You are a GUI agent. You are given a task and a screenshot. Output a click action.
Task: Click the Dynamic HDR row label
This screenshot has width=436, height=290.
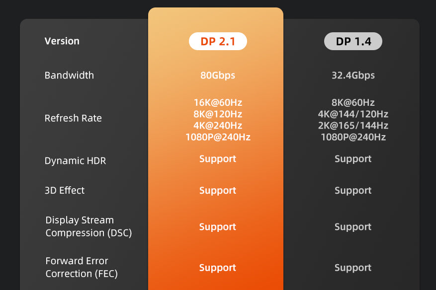(x=75, y=161)
